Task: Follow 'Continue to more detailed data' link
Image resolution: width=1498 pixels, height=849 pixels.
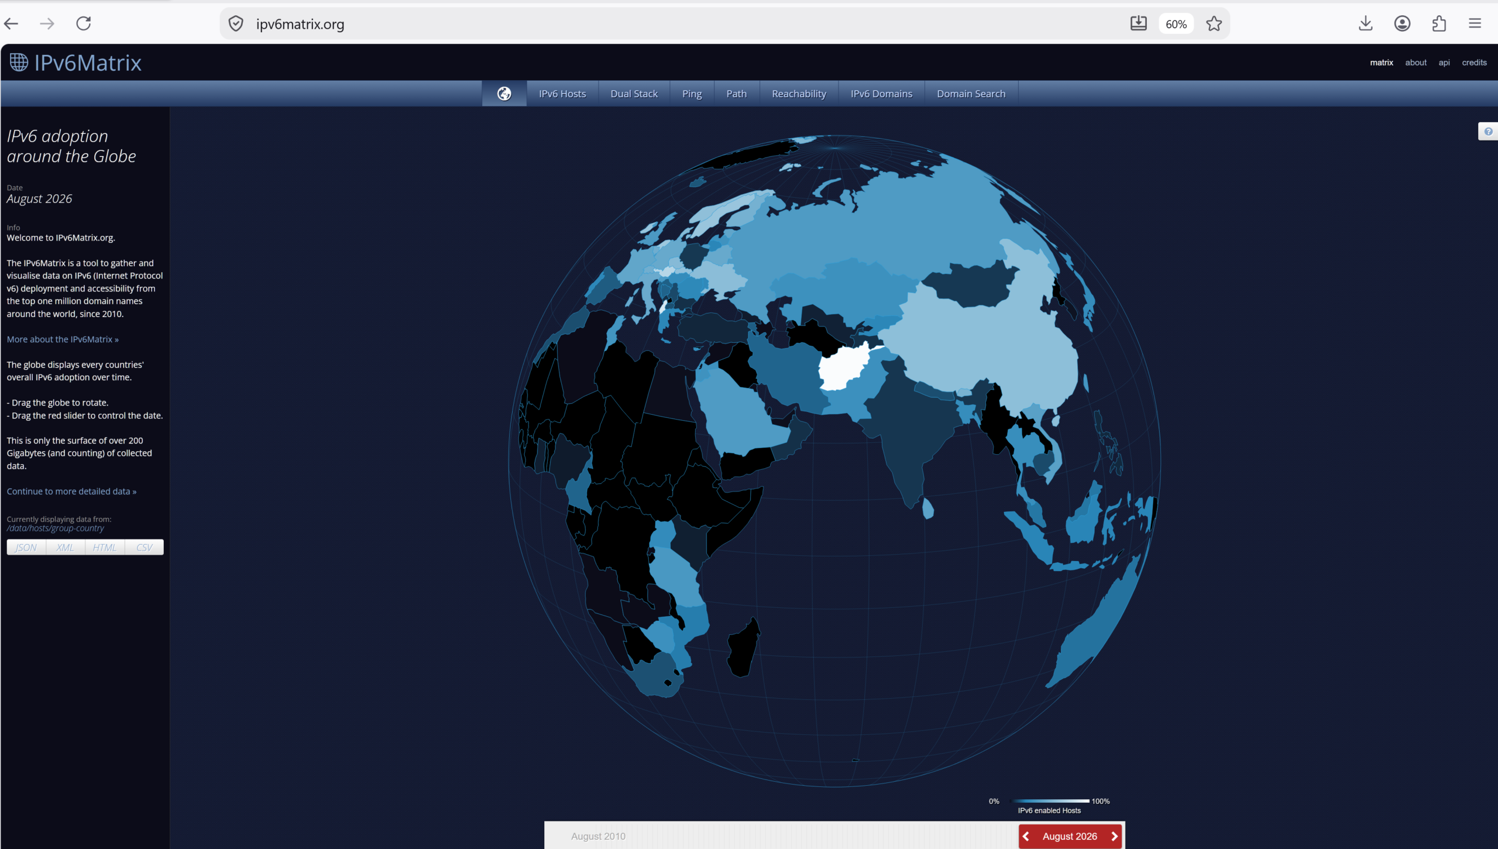Action: 71,491
